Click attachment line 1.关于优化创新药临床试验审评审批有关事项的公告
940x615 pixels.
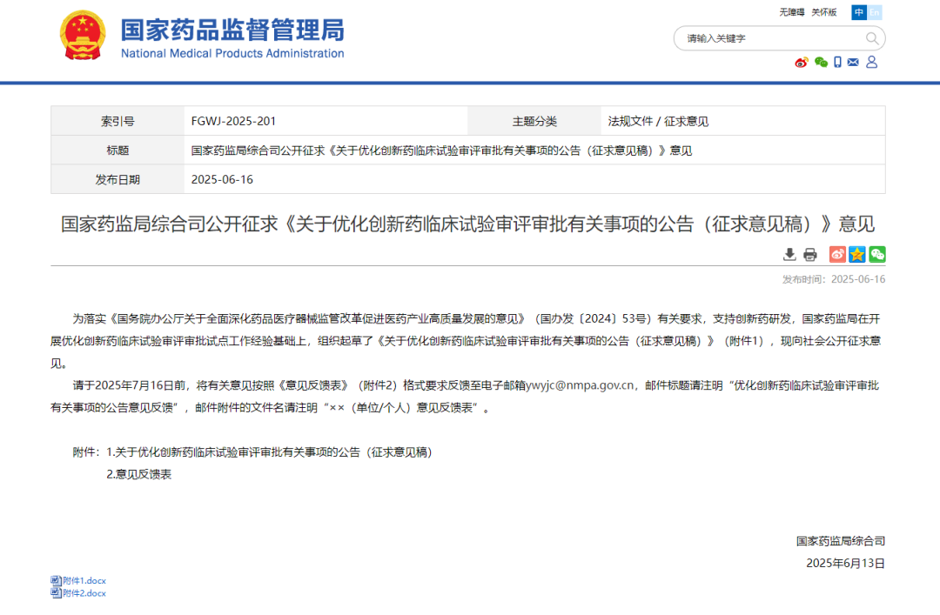pyautogui.click(x=269, y=452)
